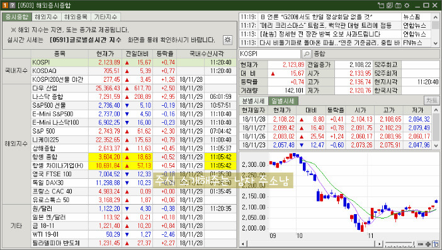This screenshot has height=250, width=442.
Task: Click the help question mark icon in title bar
Action: pos(12,6)
